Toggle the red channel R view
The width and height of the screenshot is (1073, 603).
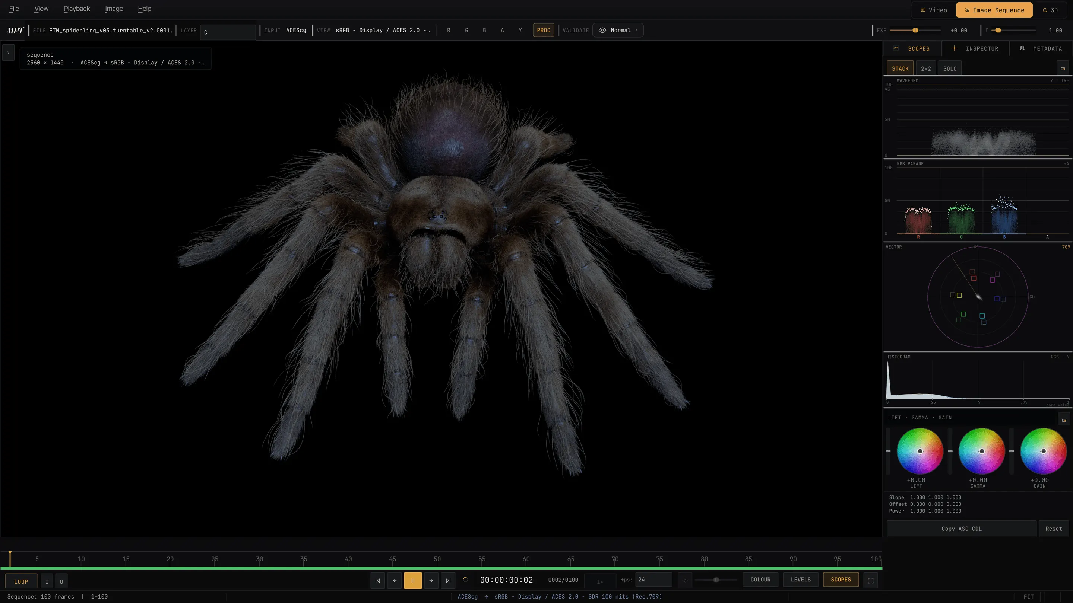(x=449, y=31)
